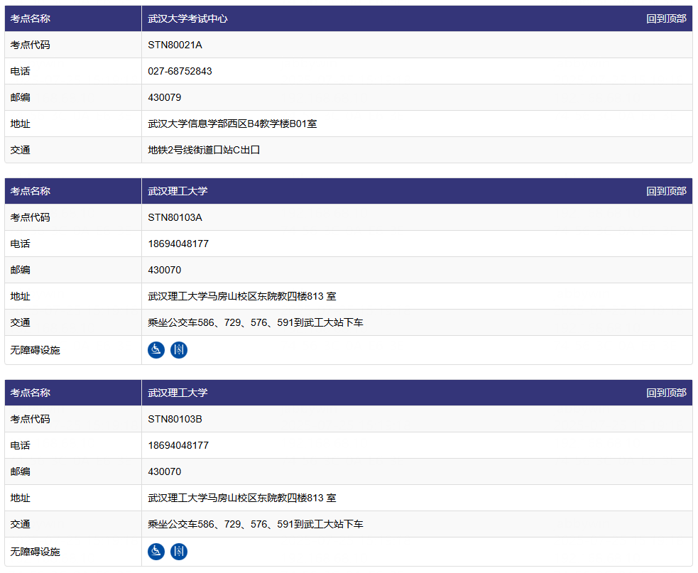Select address 武汉大学信息学部西区B4教学楼B01室
The width and height of the screenshot is (698, 573).
pos(232,124)
